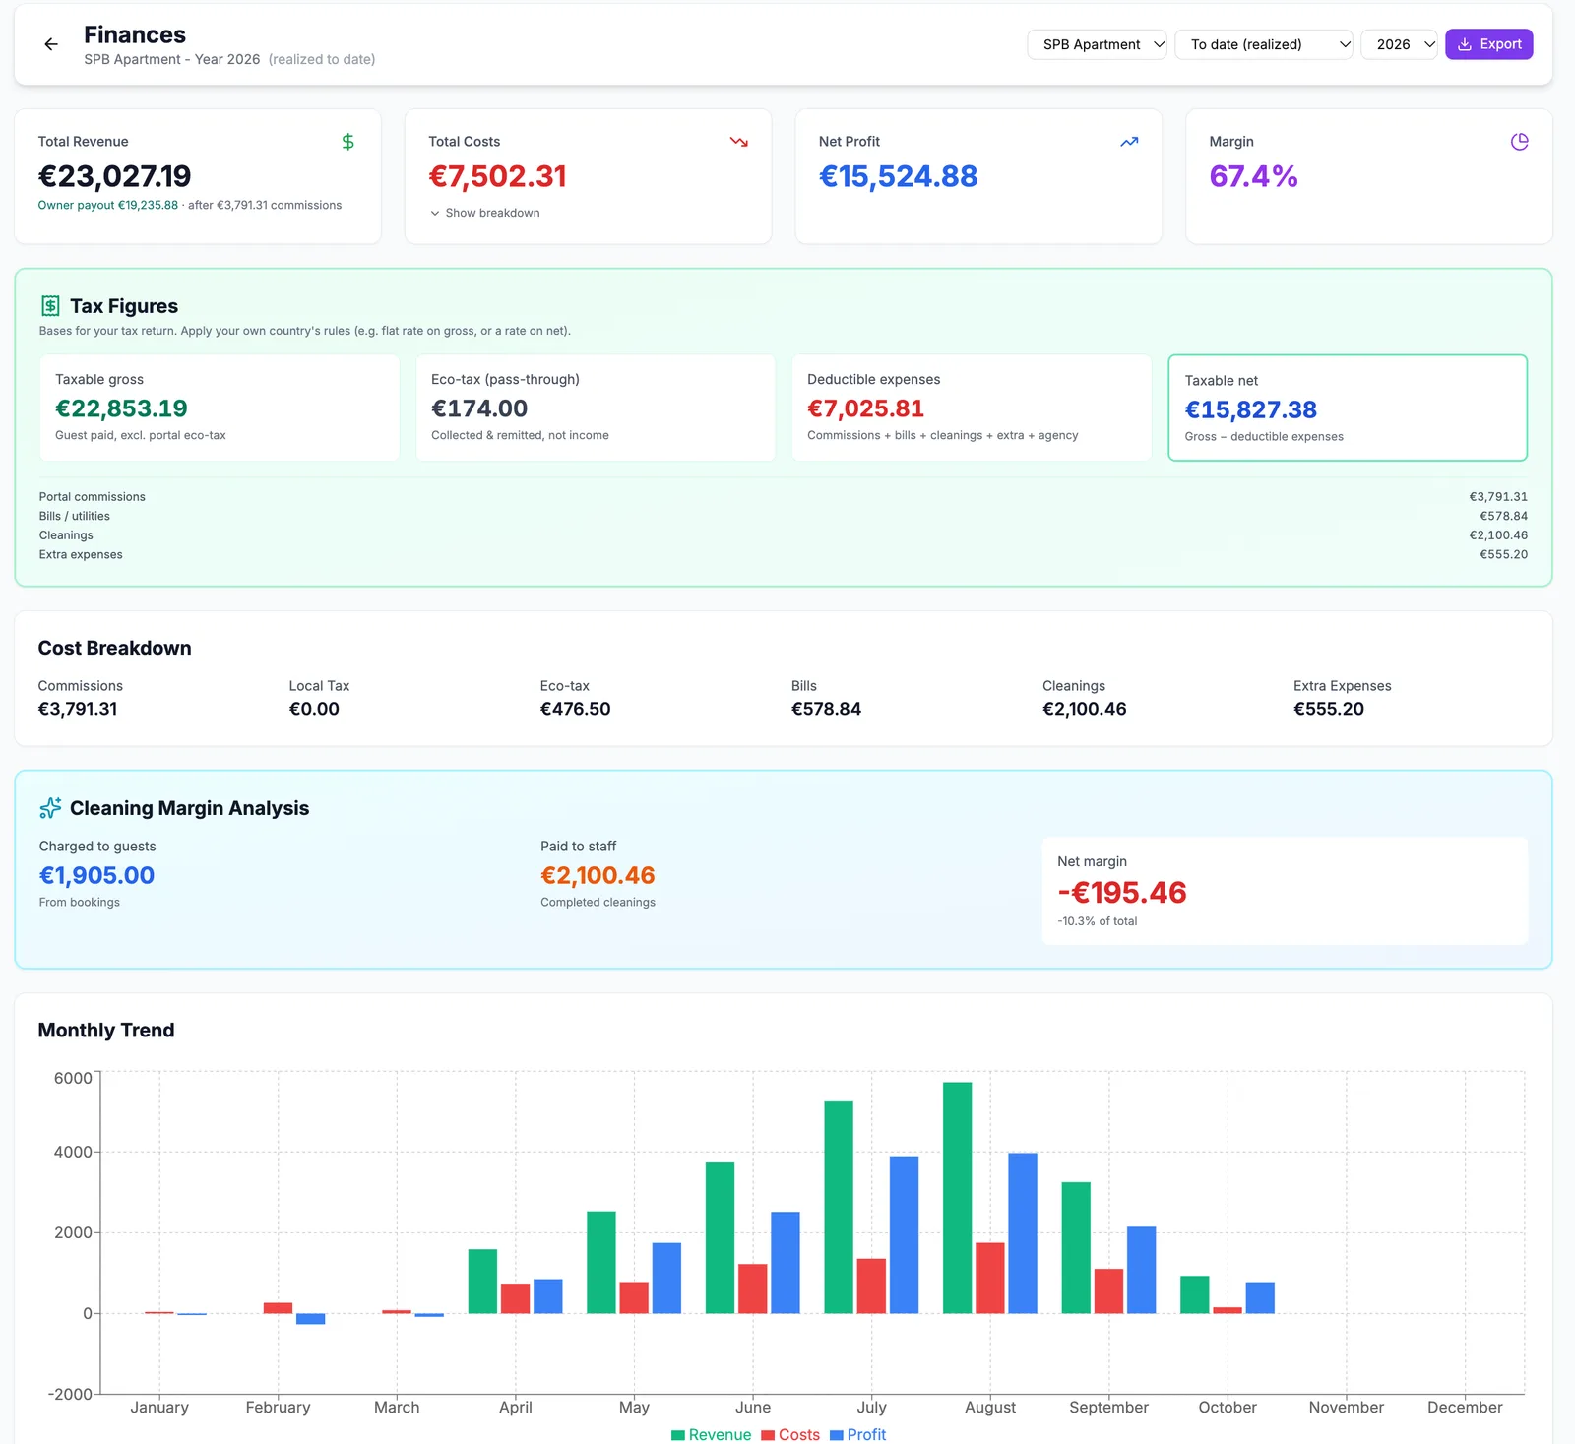Click Commissions €3,791.31 in Cost Breakdown
Viewport: 1575px width, 1444px height.
pyautogui.click(x=78, y=709)
